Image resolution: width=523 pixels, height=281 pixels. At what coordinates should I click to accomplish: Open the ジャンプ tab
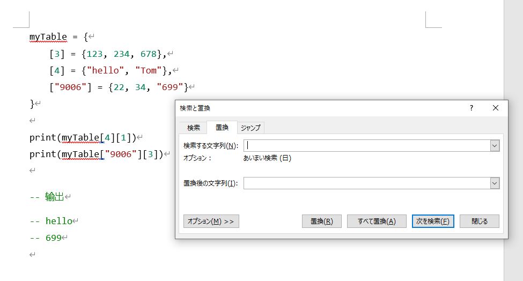click(x=251, y=128)
